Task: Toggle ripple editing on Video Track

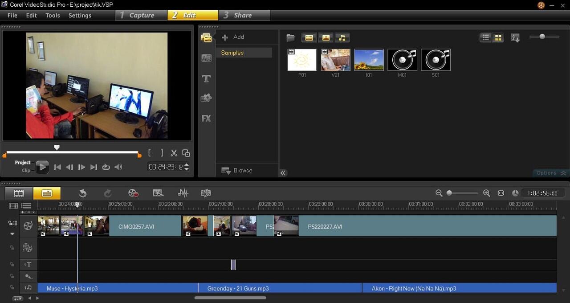Action: coord(12,223)
